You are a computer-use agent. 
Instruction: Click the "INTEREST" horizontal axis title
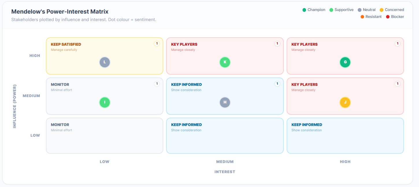click(225, 172)
